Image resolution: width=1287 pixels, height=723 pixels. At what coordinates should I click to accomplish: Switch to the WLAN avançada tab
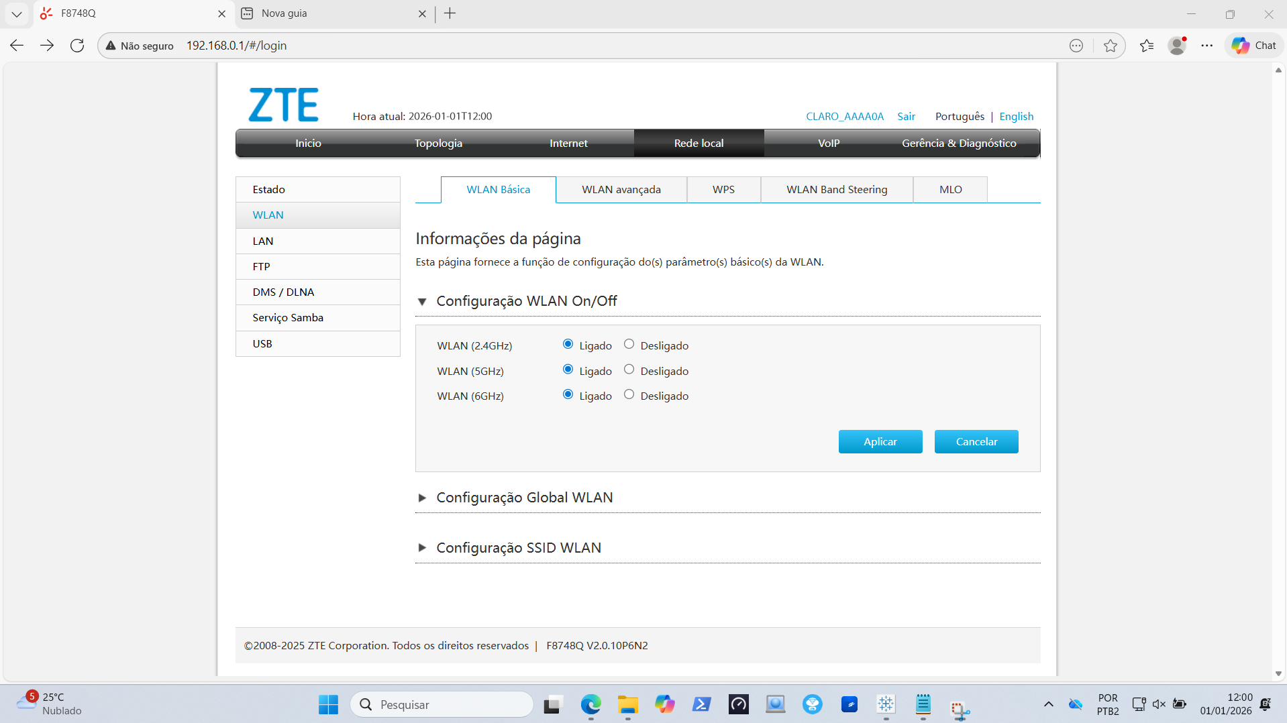coord(621,189)
